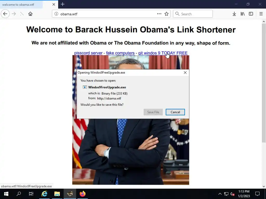Click the page heading 'Welcome to Barack Hussein Obama's Link Shortener'

(x=131, y=30)
